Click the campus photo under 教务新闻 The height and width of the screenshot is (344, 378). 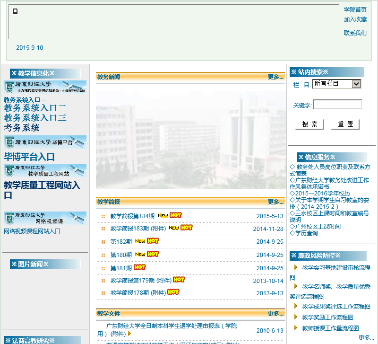coord(191,140)
